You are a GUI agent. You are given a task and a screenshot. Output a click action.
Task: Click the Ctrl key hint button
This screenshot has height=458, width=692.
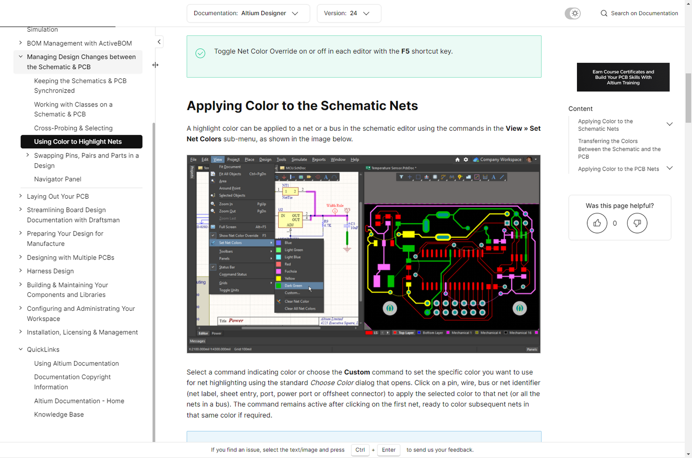click(360, 450)
